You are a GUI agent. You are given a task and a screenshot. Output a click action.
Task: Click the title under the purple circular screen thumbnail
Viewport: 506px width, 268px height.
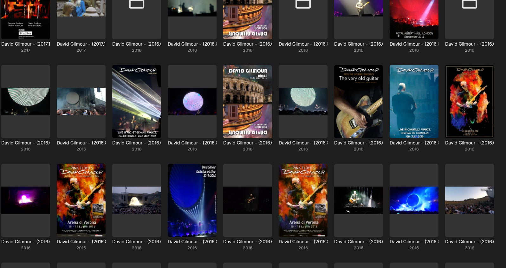192,143
